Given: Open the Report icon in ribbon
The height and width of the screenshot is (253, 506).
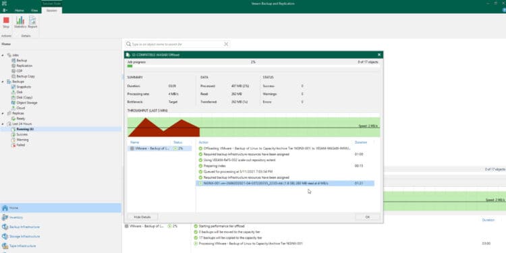Looking at the screenshot, I should pyautogui.click(x=32, y=21).
